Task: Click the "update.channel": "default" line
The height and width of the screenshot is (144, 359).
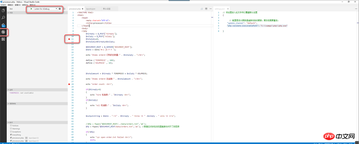Action: [242, 23]
